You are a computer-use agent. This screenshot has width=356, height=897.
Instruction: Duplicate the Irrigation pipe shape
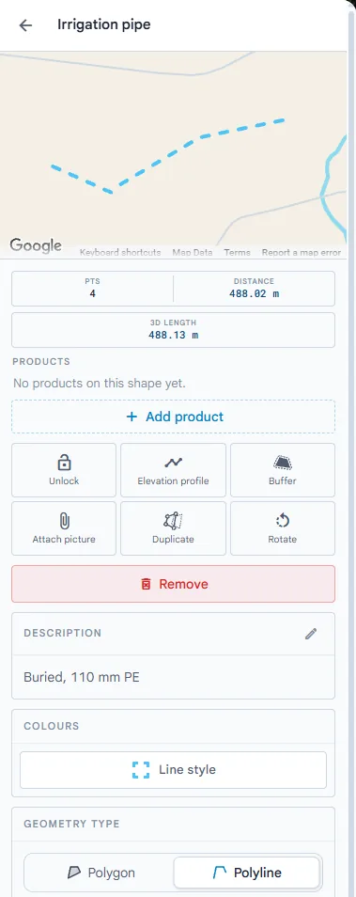pos(173,528)
